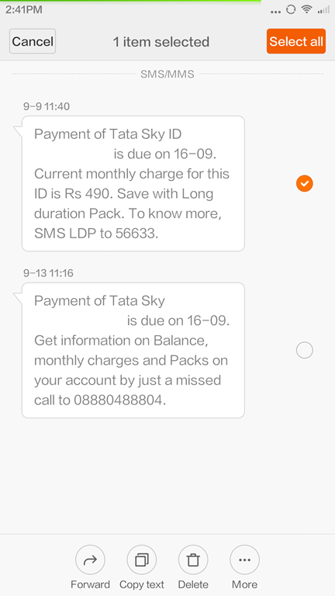335x596 pixels.
Task: Tap the status bar clock showing 2:41PM
Action: (23, 10)
